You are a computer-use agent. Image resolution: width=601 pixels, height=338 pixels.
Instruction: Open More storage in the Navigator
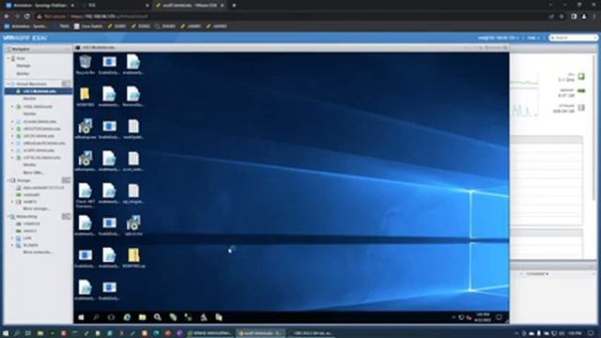(36, 208)
